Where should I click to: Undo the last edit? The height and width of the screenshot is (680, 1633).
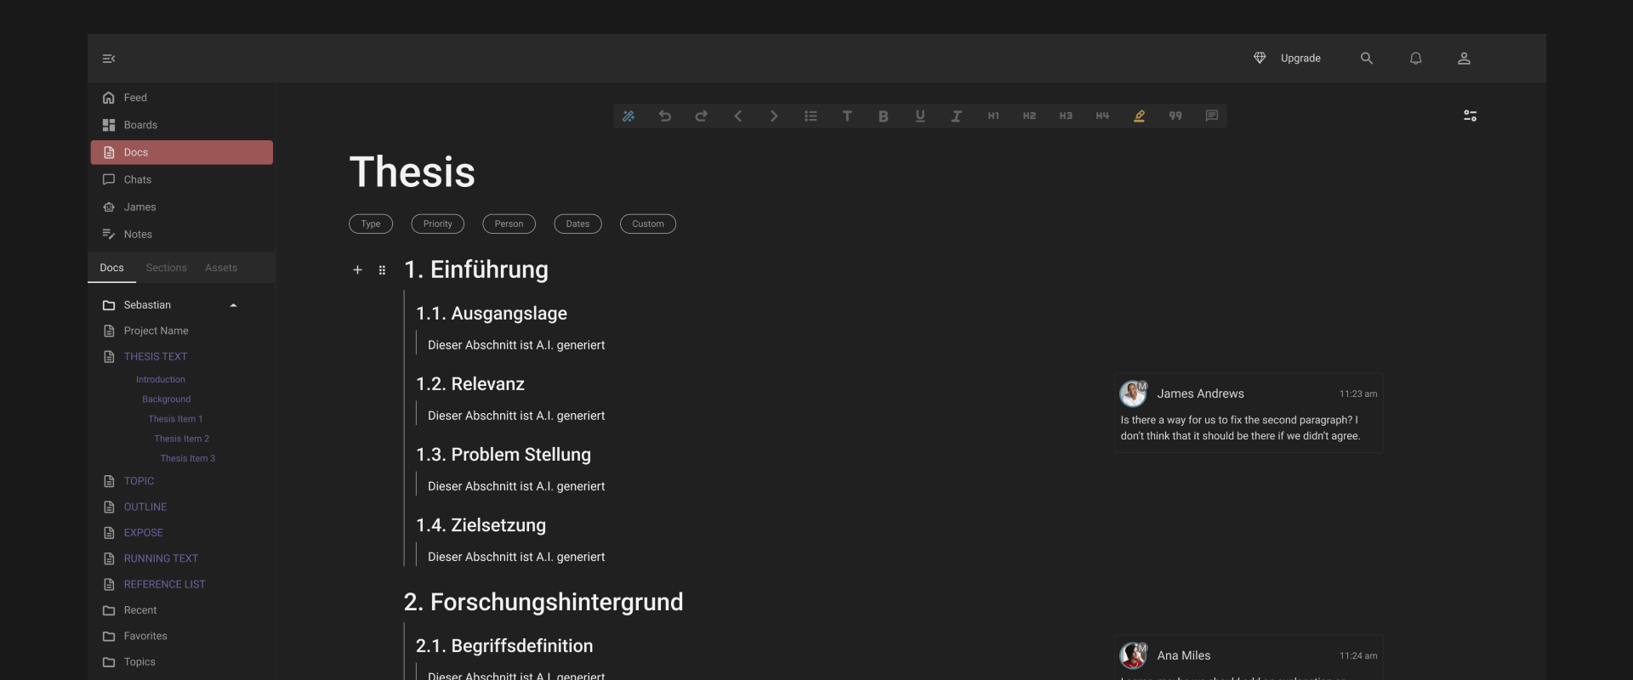[x=665, y=116]
